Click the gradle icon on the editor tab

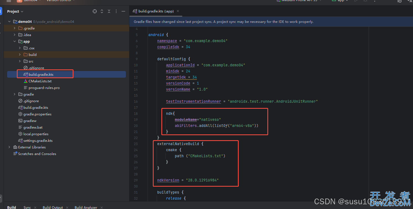point(135,11)
